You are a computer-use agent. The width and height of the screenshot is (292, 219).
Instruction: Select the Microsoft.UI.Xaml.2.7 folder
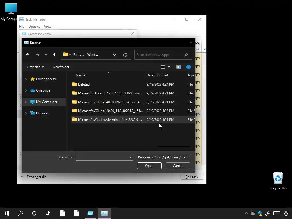110,93
